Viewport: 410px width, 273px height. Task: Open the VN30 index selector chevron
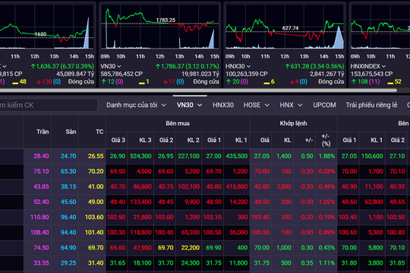click(x=119, y=67)
